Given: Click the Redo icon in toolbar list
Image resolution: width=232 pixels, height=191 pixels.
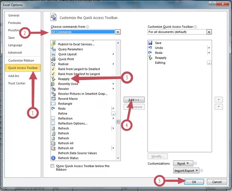Looking at the screenshot, I should point(150,53).
